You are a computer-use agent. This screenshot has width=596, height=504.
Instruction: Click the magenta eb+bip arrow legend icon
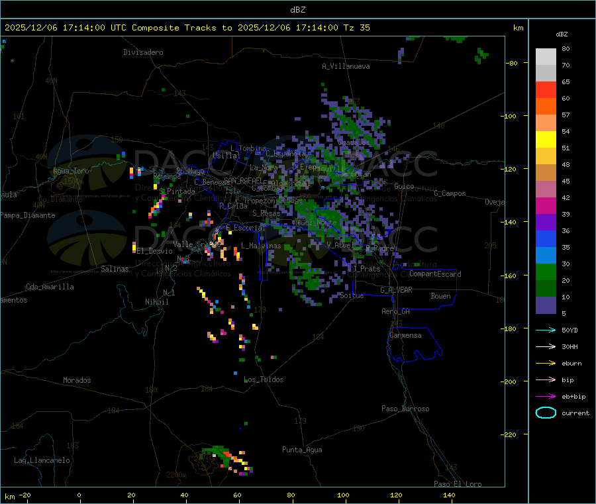pos(546,397)
